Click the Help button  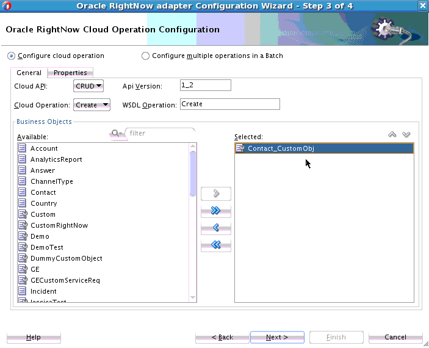[x=34, y=337]
